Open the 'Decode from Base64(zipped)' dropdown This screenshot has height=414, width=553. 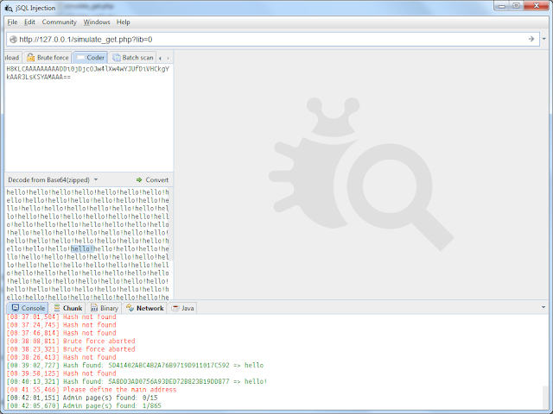coord(53,180)
